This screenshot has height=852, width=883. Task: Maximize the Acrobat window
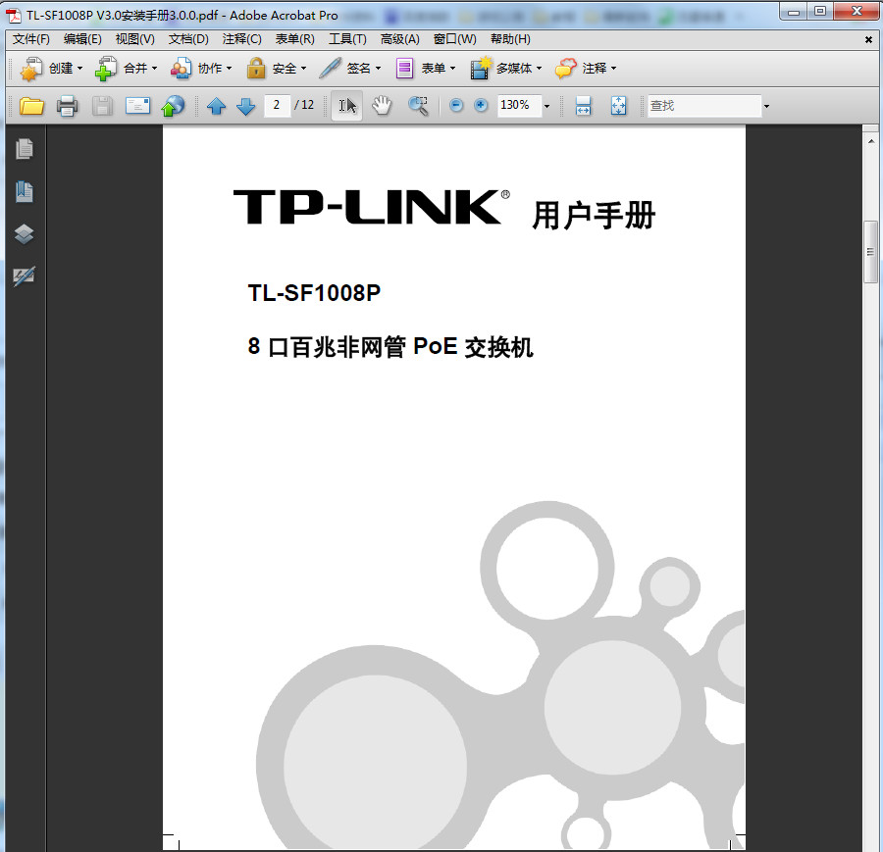point(820,11)
